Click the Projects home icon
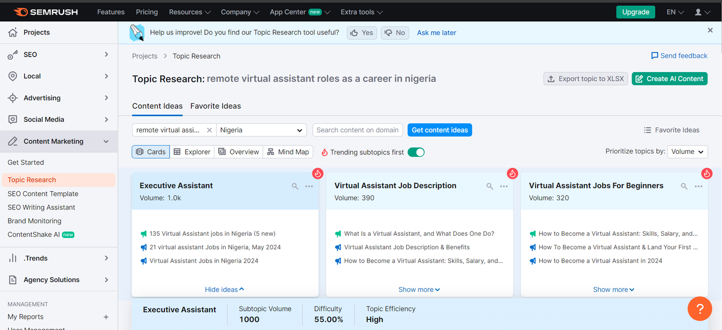The width and height of the screenshot is (722, 330). coord(12,32)
